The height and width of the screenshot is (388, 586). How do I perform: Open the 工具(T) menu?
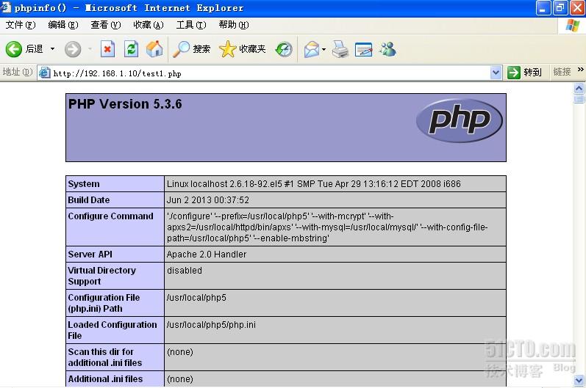click(x=191, y=25)
